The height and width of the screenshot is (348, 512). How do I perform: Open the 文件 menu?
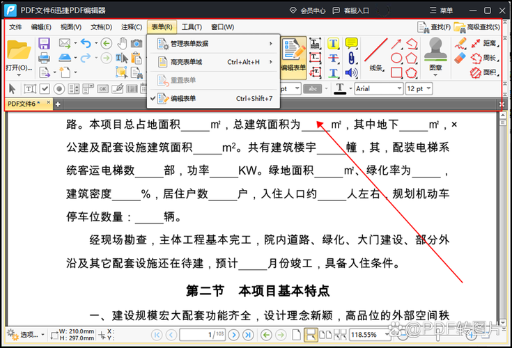coord(15,27)
